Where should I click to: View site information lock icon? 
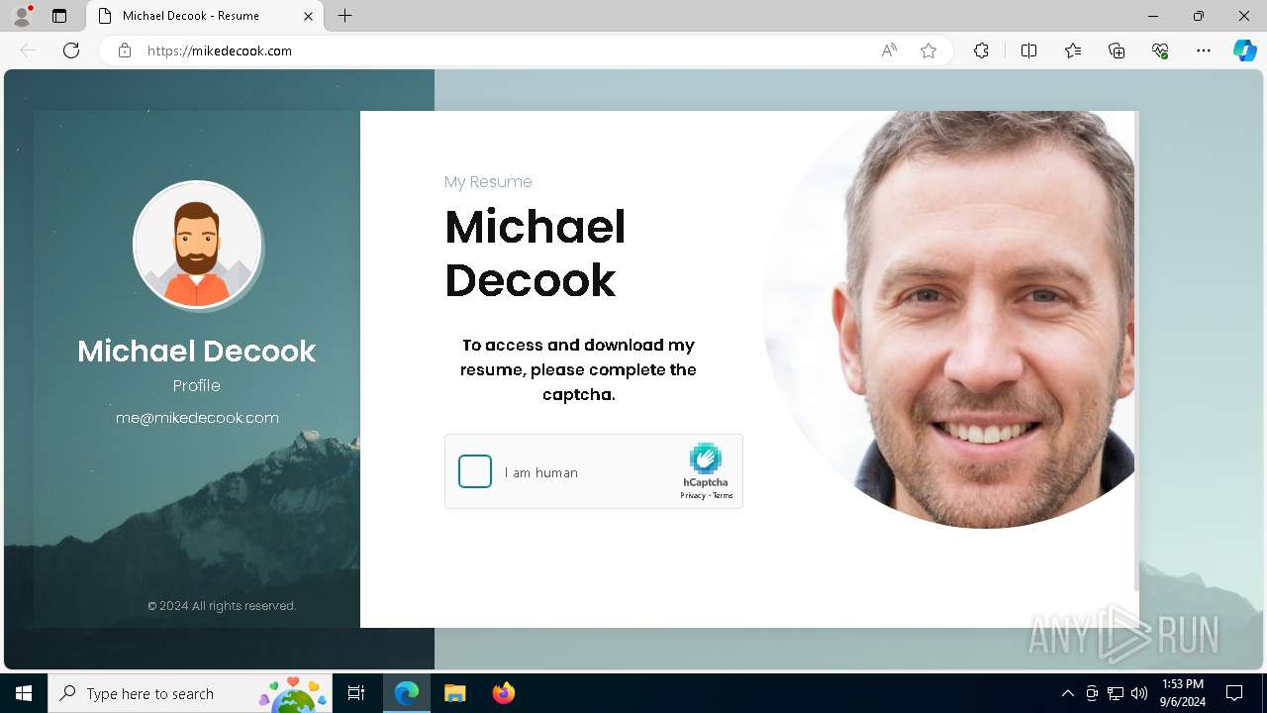click(x=125, y=51)
